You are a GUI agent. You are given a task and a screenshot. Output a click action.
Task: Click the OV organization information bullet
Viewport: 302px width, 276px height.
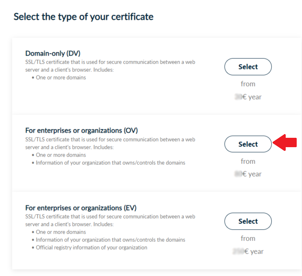tap(110, 163)
